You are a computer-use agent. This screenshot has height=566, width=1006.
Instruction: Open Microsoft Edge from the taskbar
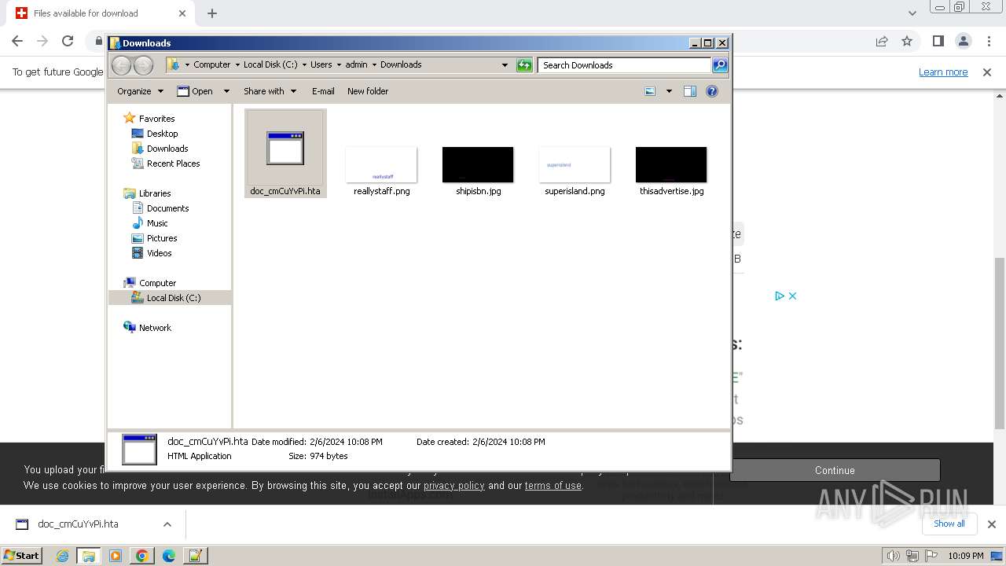click(x=168, y=556)
